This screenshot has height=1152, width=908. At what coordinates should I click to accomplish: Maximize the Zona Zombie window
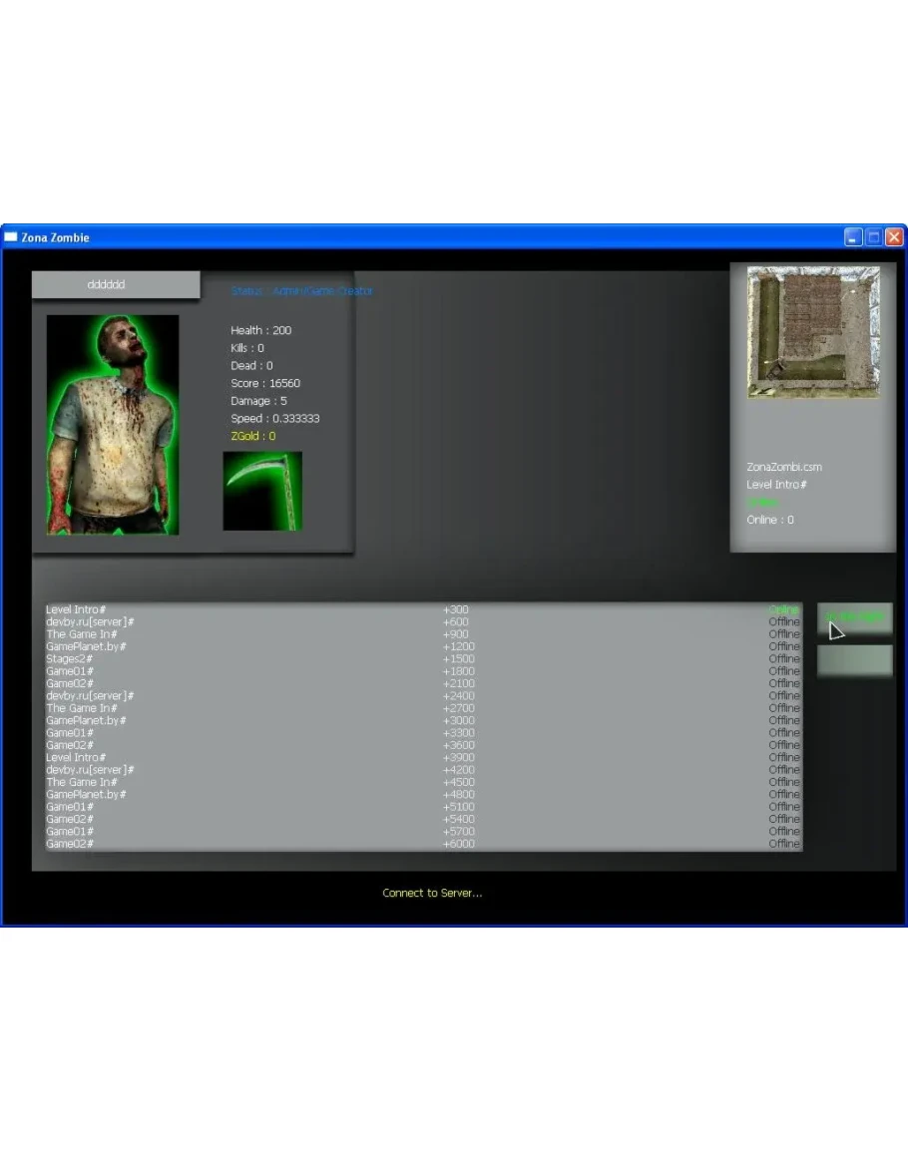(x=874, y=237)
